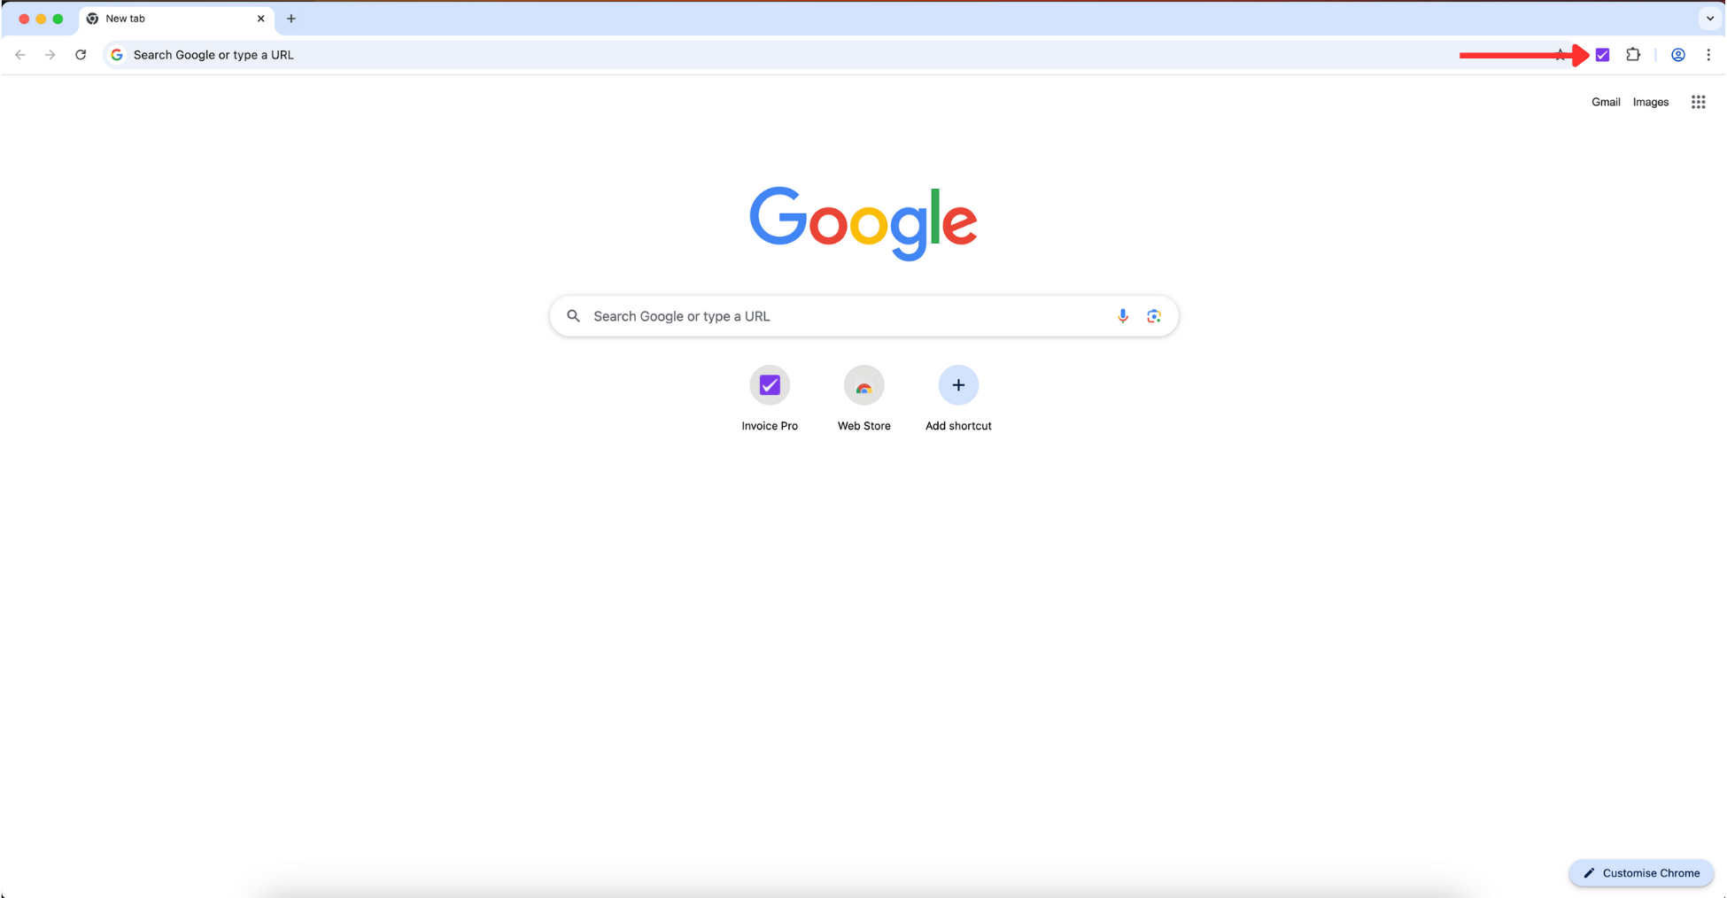Screen dimensions: 1727x898
Task: Open the Web Store shortcut
Action: pyautogui.click(x=863, y=386)
